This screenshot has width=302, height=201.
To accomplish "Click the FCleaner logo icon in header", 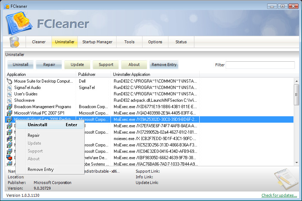I will tap(19, 23).
